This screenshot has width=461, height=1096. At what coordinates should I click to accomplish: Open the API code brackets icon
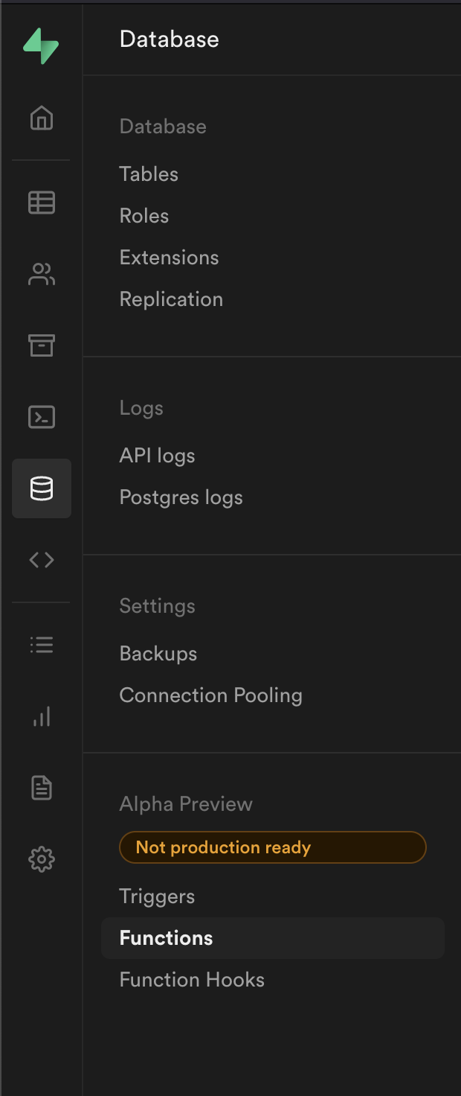42,560
